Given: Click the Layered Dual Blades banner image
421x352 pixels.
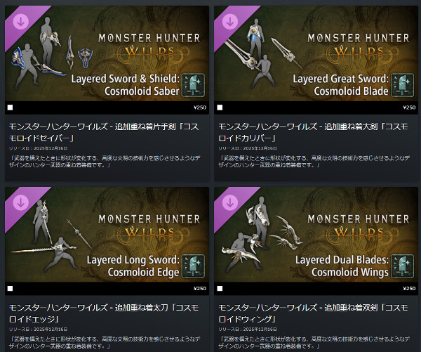Looking at the screenshot, I should tap(316, 235).
